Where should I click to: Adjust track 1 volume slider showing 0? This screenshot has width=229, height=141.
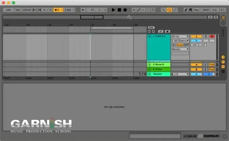[x=196, y=41]
